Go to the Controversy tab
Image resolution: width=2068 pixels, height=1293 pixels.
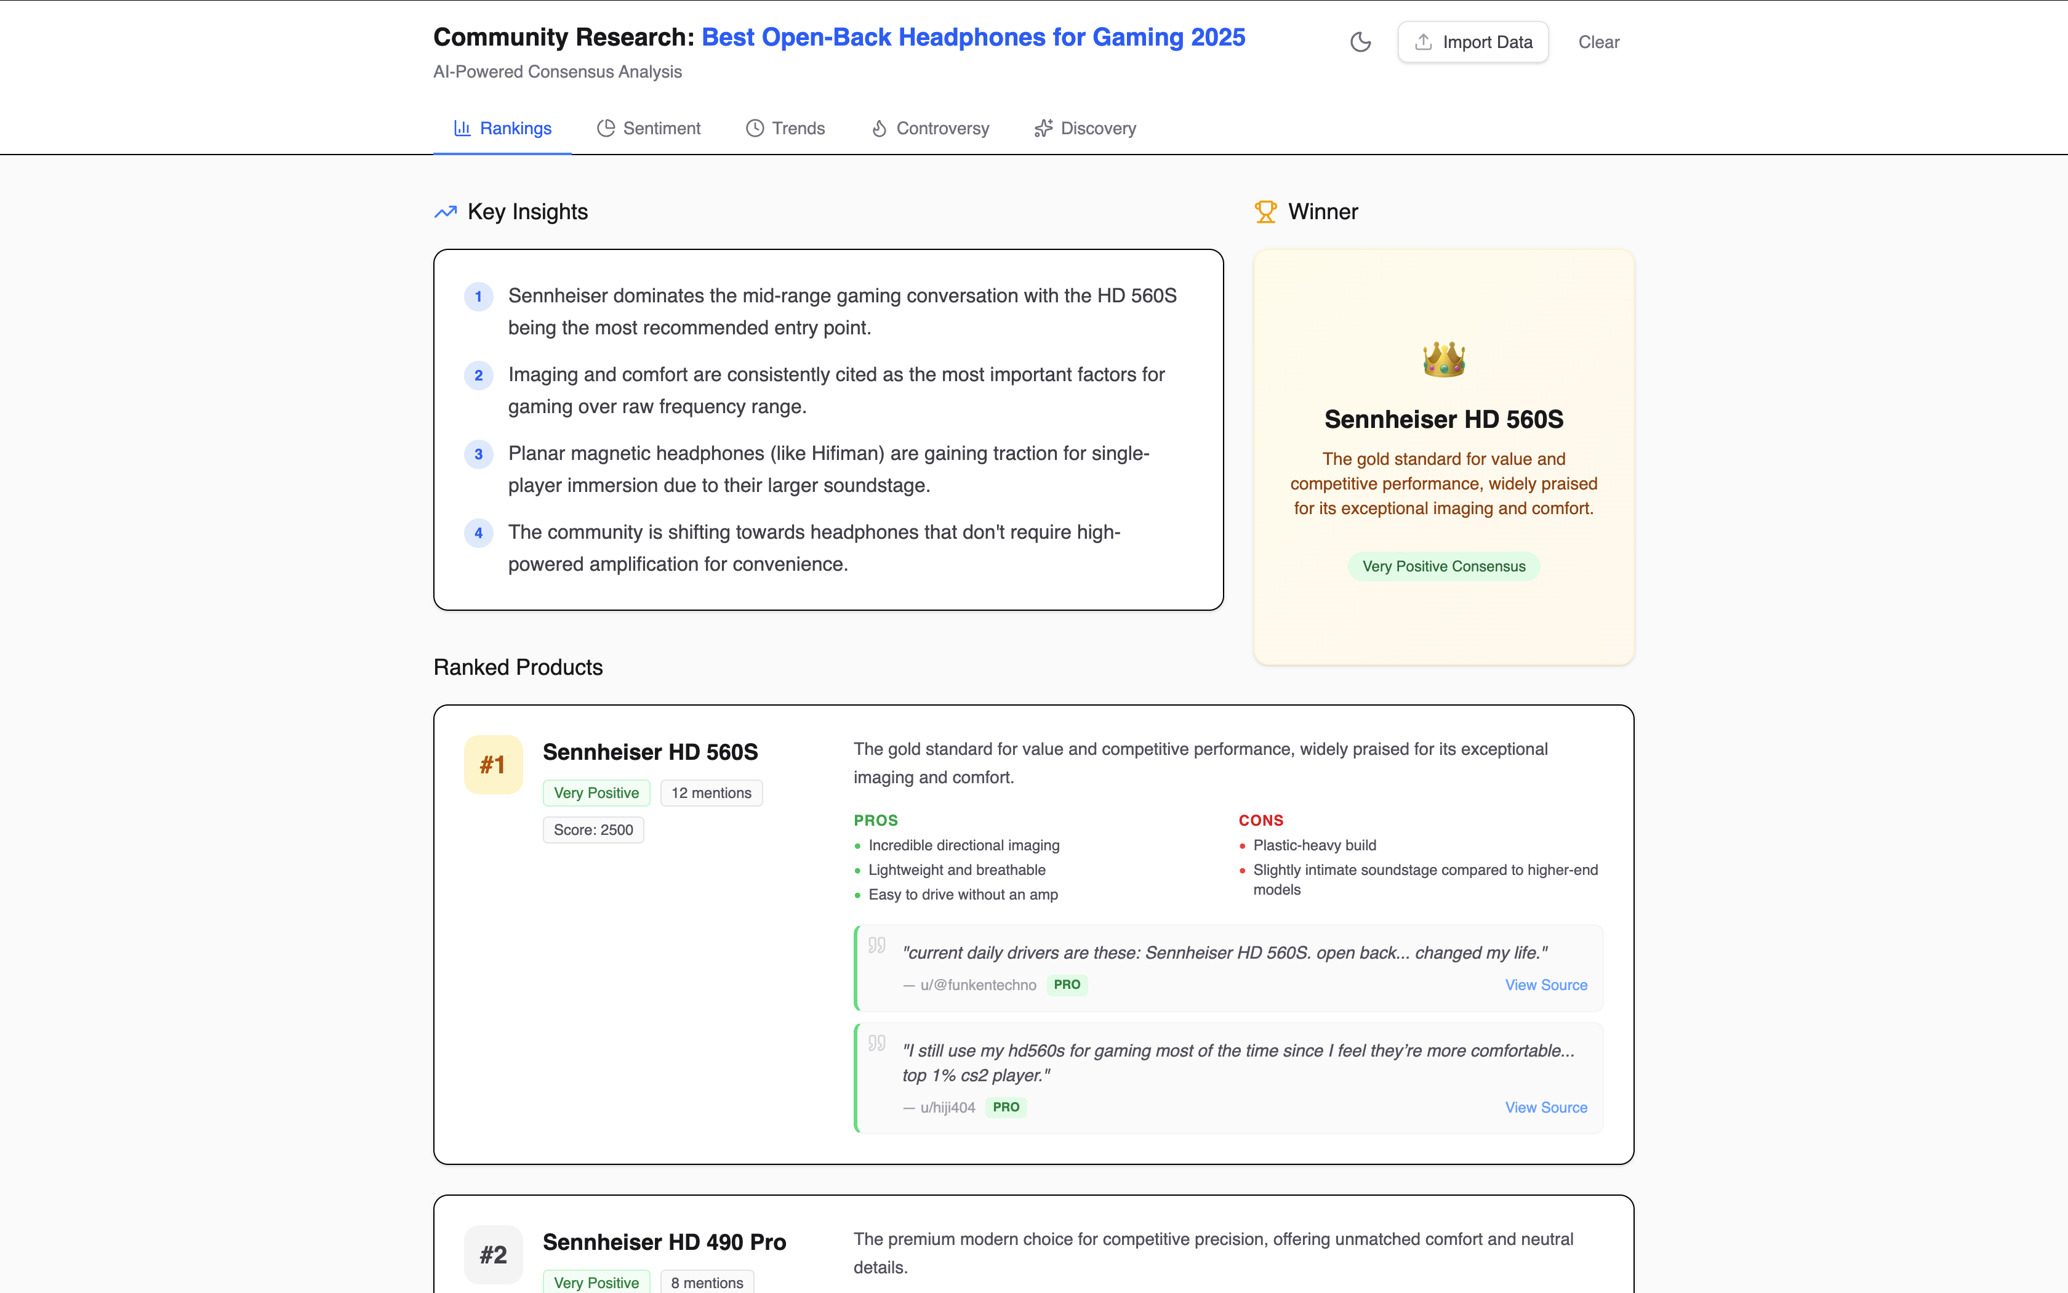[x=930, y=128]
